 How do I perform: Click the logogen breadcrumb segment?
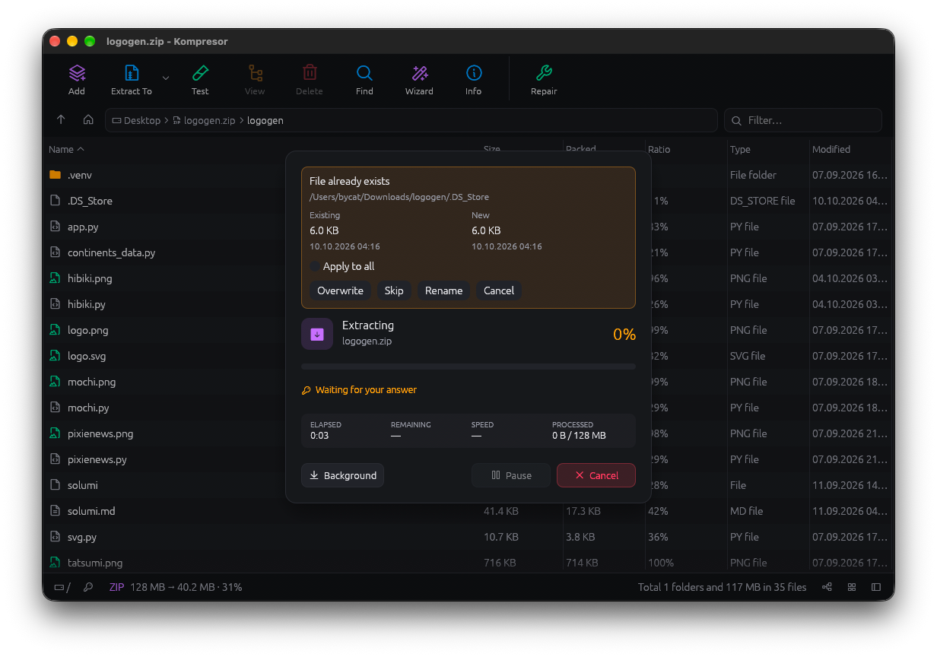(x=265, y=120)
